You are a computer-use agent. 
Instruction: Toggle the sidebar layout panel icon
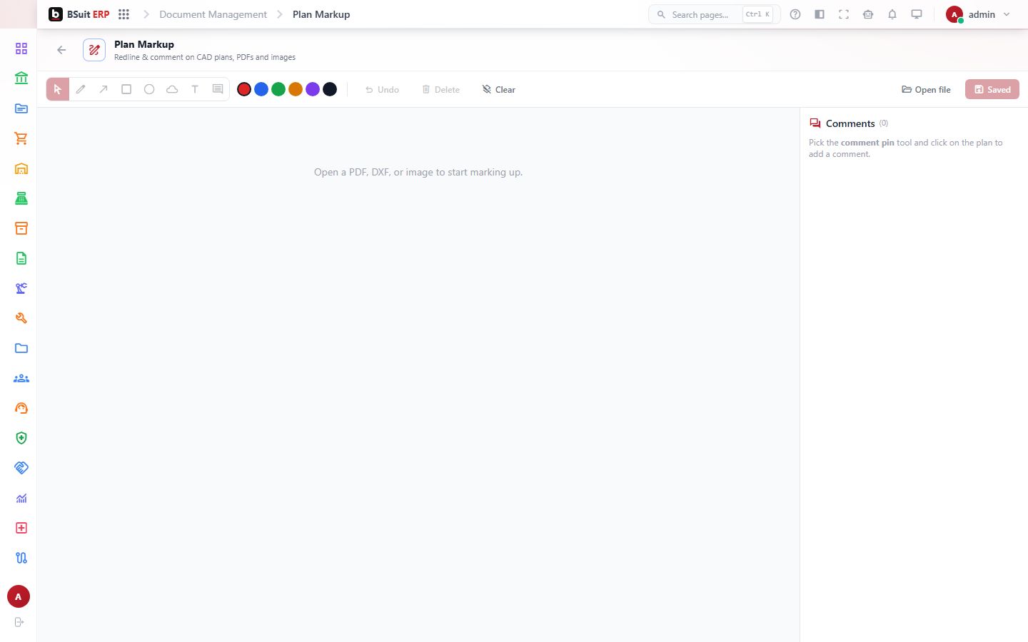coord(820,14)
